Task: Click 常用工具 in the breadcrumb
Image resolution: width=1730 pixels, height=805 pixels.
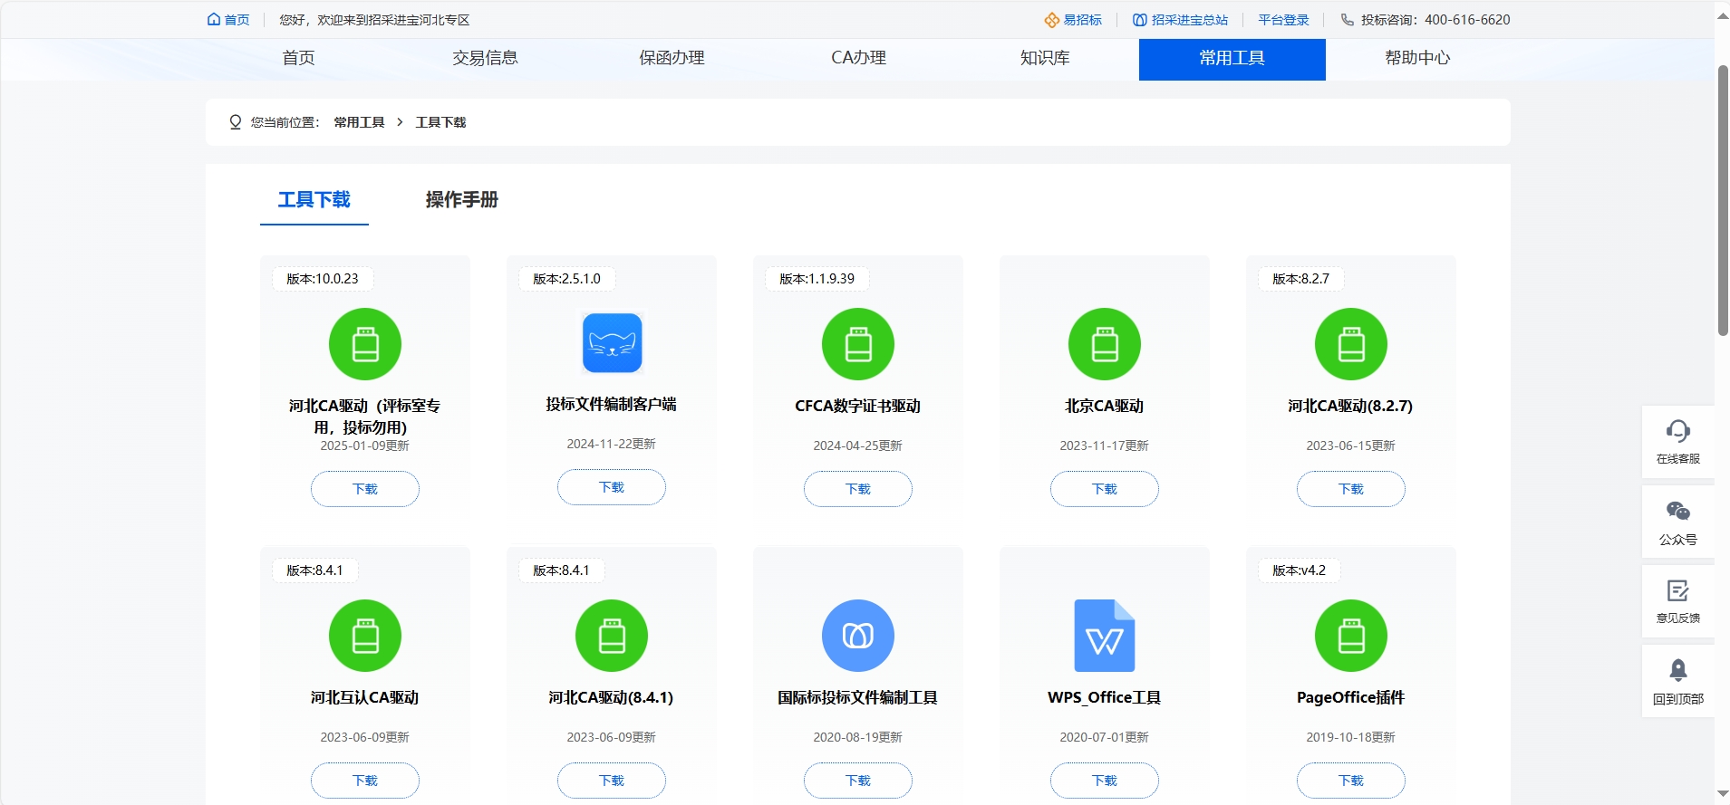Action: pyautogui.click(x=359, y=122)
